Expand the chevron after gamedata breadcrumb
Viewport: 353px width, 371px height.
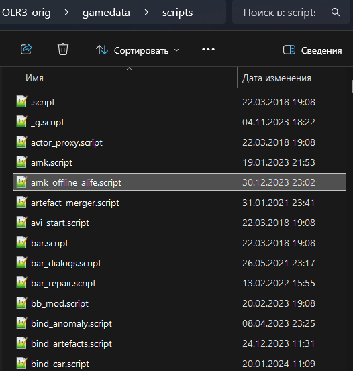click(x=146, y=12)
